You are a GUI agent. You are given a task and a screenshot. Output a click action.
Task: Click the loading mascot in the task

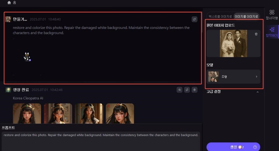click(27, 56)
